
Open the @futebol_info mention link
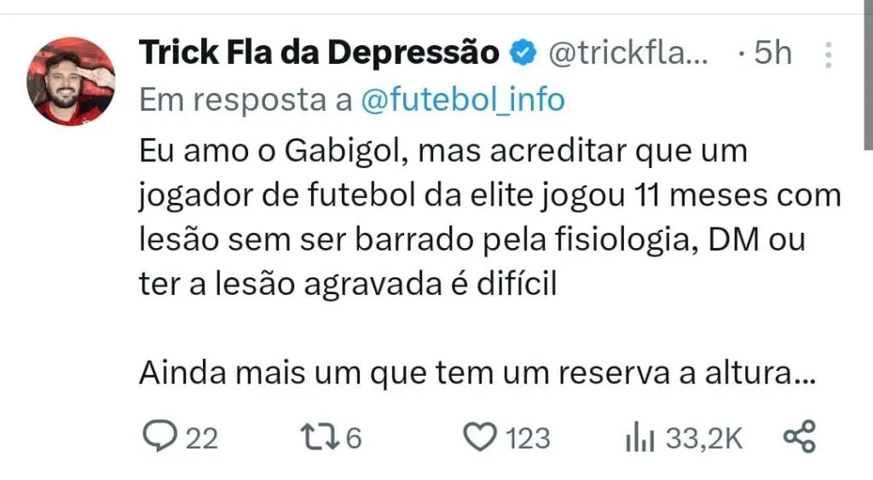coord(463,101)
